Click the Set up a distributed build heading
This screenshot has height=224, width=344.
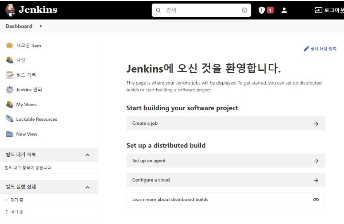pos(166,146)
